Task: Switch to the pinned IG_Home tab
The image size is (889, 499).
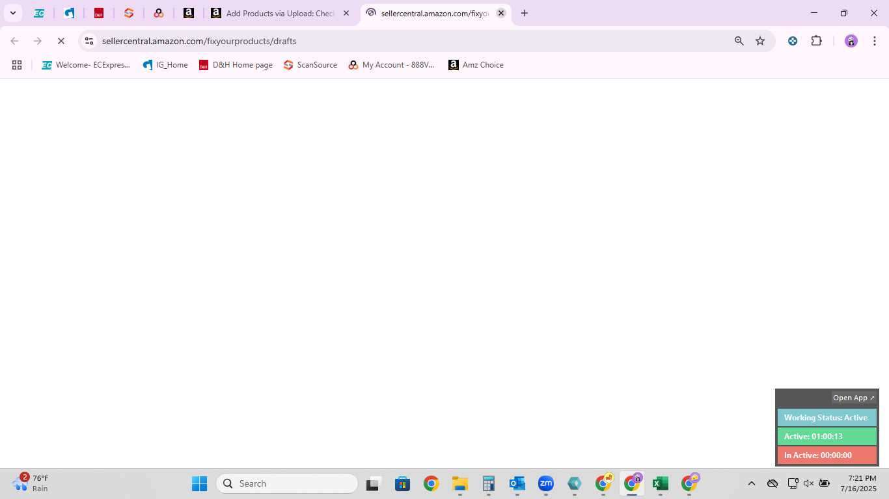Action: click(x=69, y=13)
